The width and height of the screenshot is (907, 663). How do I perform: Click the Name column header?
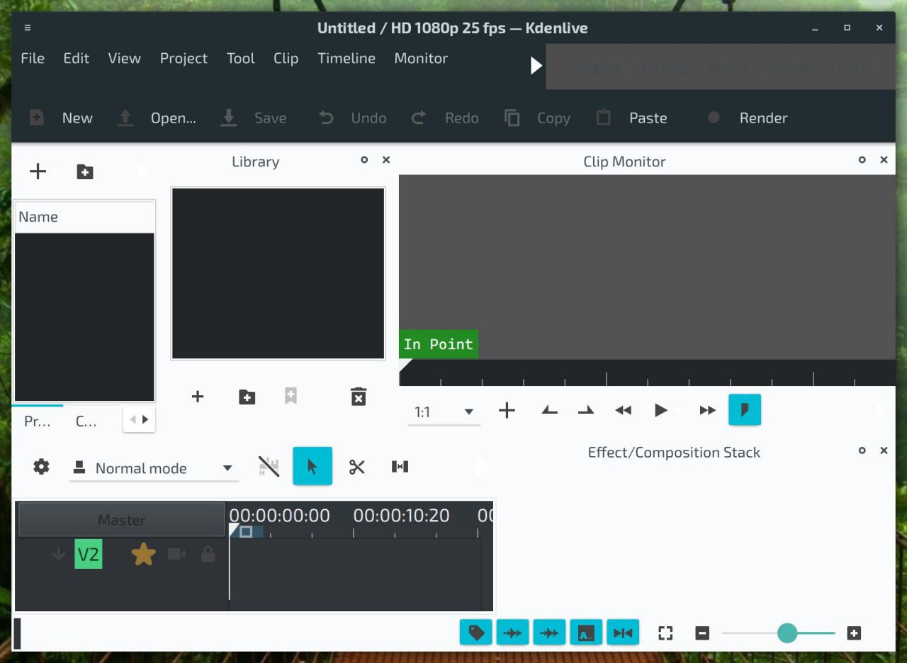pos(84,217)
